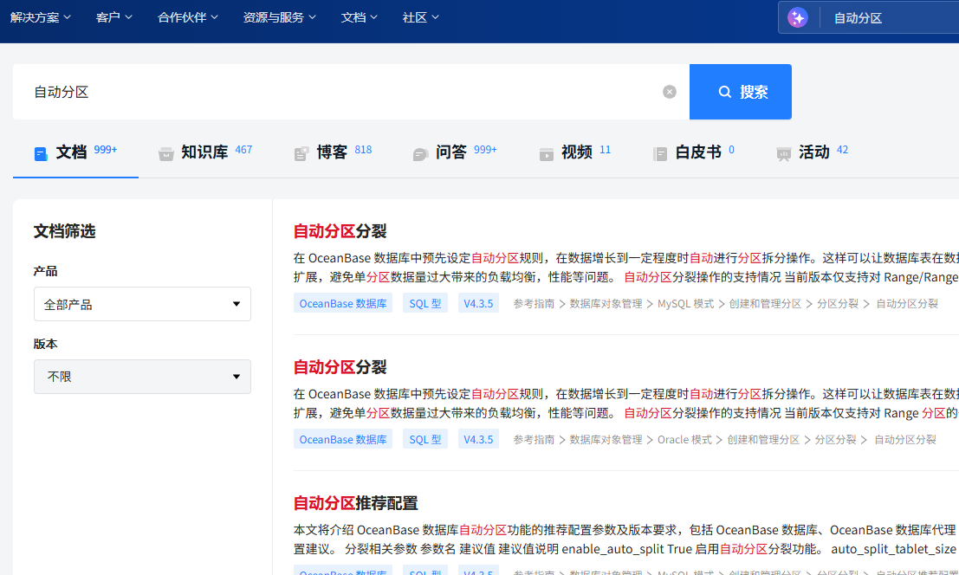This screenshot has width=959, height=575.
Task: Click SQL 型 tag in first result
Action: (425, 303)
